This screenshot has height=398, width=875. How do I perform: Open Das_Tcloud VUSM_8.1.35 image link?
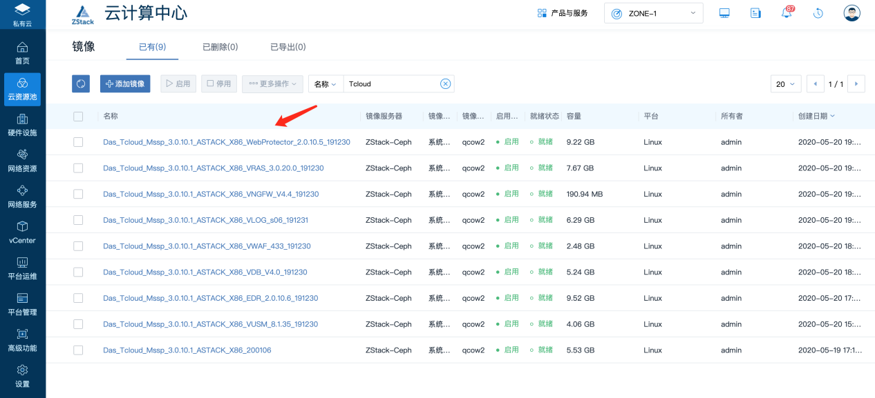pyautogui.click(x=211, y=324)
